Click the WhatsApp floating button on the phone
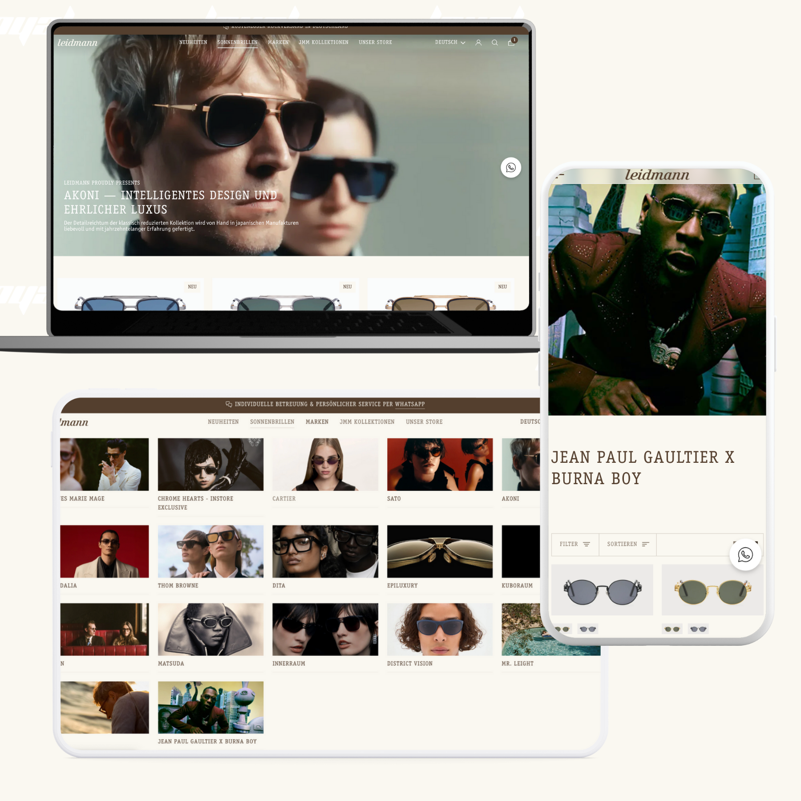The image size is (801, 801). point(745,554)
